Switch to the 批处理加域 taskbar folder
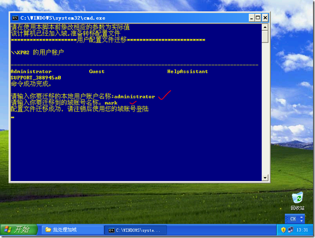This screenshot has height=238, width=315. click(73, 230)
